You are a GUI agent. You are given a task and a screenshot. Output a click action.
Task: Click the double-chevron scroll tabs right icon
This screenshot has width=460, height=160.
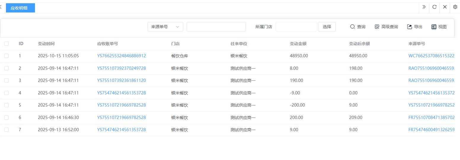(x=424, y=7)
